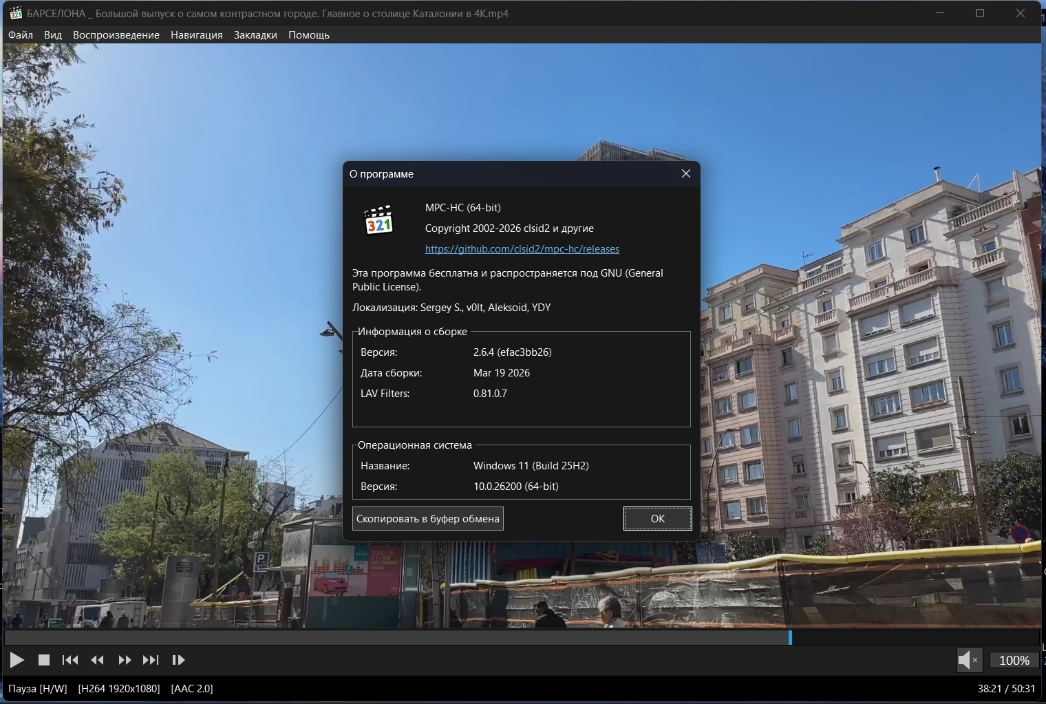The width and height of the screenshot is (1046, 704).
Task: Open the github mpc-hc releases link
Action: pyautogui.click(x=522, y=249)
